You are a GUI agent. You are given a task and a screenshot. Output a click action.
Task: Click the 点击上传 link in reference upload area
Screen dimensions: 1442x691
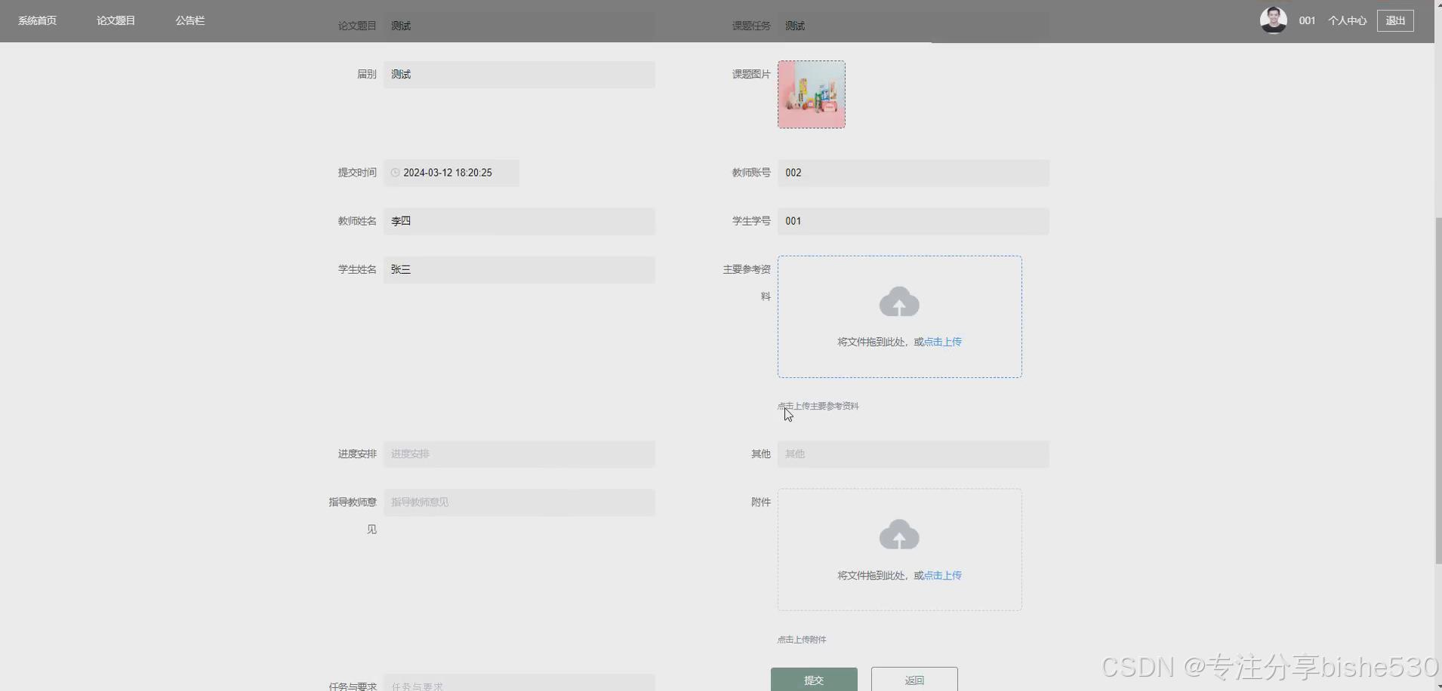point(941,341)
